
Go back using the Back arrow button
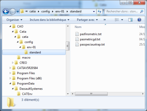[x=6, y=11]
